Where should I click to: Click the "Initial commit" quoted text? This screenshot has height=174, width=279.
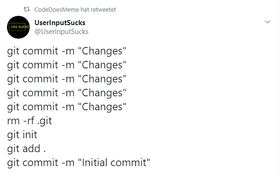point(114,162)
